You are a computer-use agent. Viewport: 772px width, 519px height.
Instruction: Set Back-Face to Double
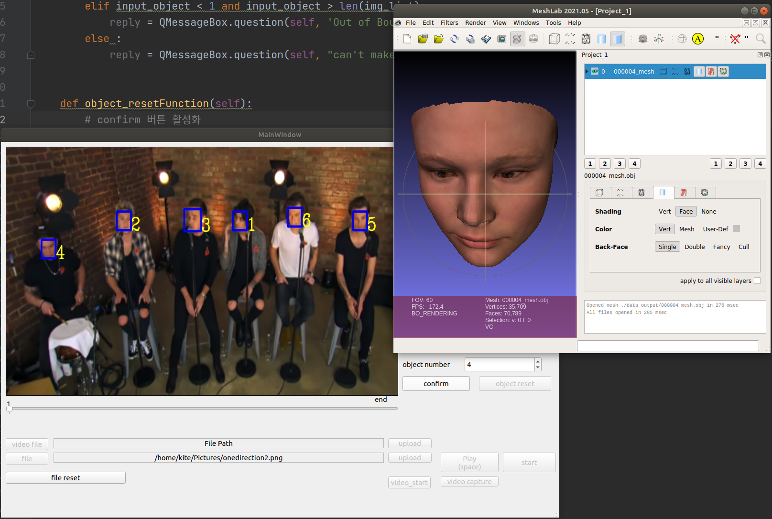coord(695,247)
